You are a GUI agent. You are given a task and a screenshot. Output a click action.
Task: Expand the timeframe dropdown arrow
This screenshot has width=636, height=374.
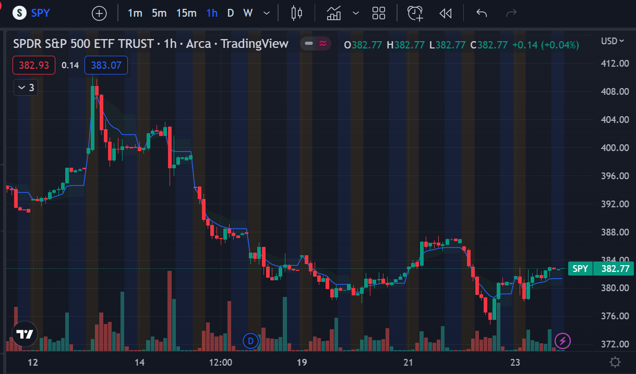click(267, 13)
